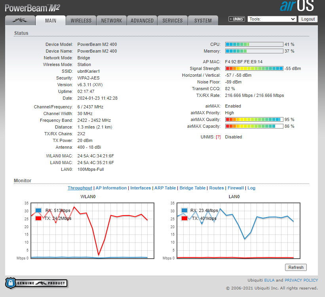Select the uptime value 02:17:47
325x297 pixels.
coord(86,91)
